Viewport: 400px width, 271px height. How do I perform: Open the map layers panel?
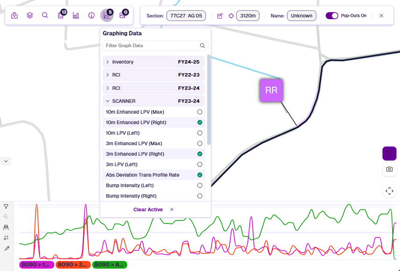point(30,15)
